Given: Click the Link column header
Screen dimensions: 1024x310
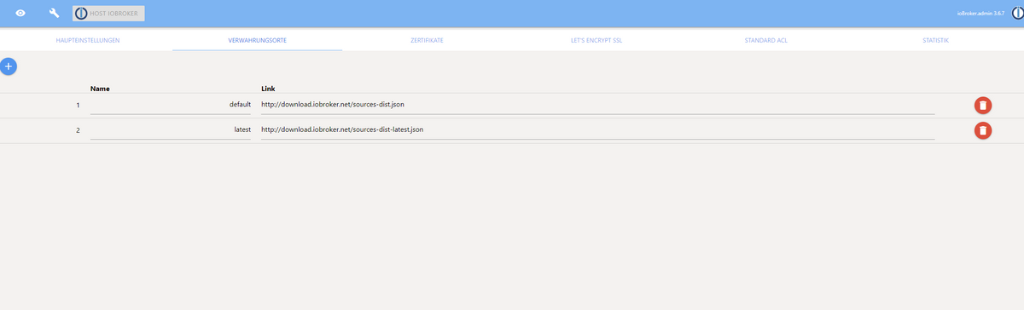Looking at the screenshot, I should coord(268,88).
